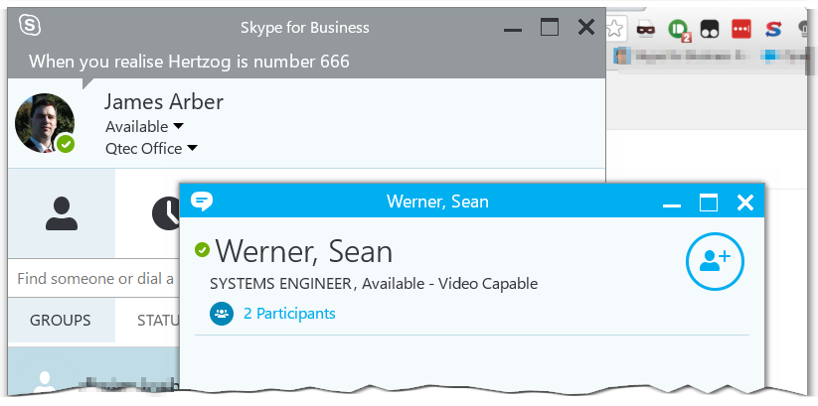Click Sean Werner's green presence indicator

[x=202, y=250]
